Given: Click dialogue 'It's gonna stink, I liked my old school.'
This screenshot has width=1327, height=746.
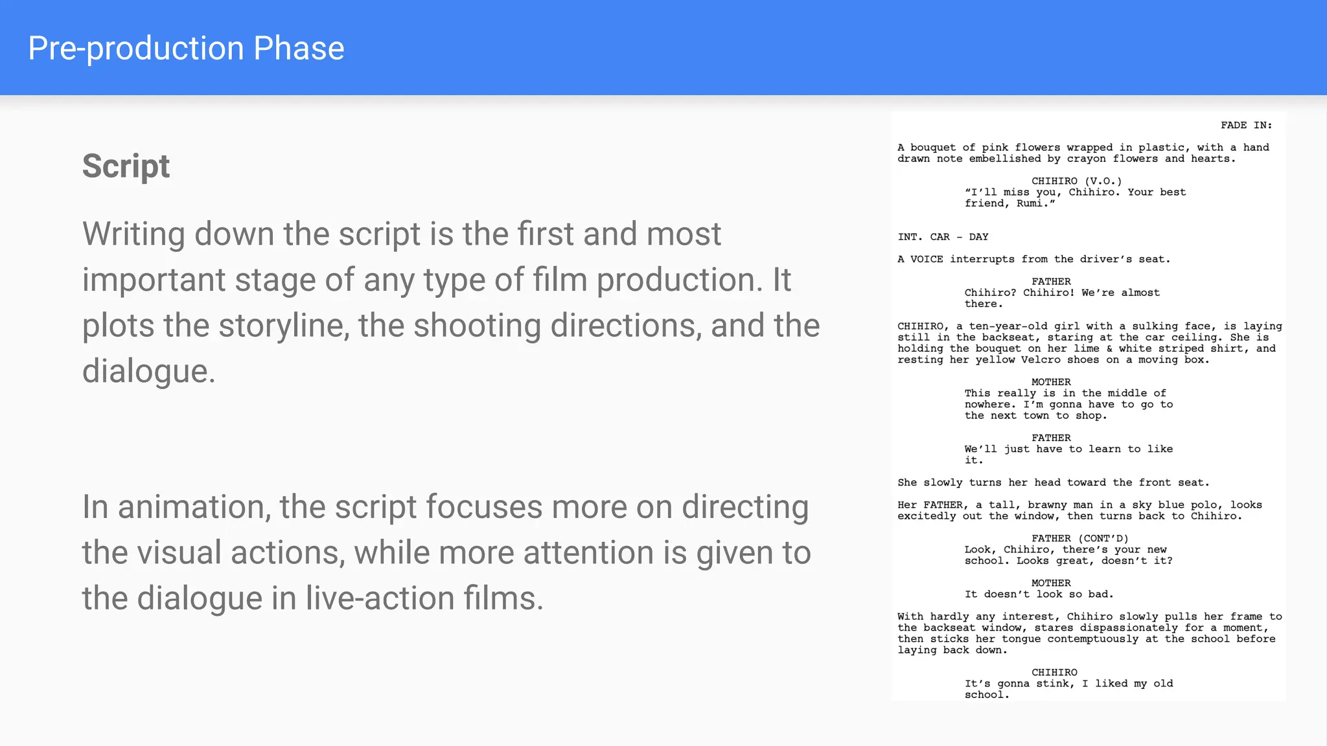Looking at the screenshot, I should coord(1068,689).
